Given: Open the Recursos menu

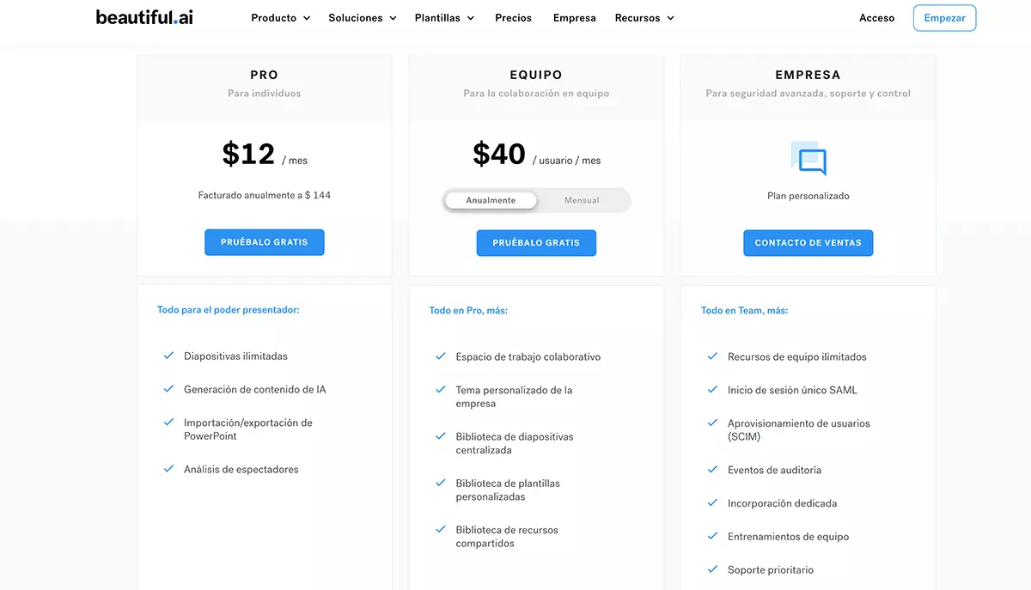Looking at the screenshot, I should pyautogui.click(x=644, y=16).
